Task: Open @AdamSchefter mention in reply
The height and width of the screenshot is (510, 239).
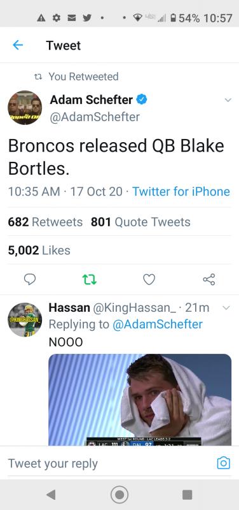Action: click(x=158, y=324)
